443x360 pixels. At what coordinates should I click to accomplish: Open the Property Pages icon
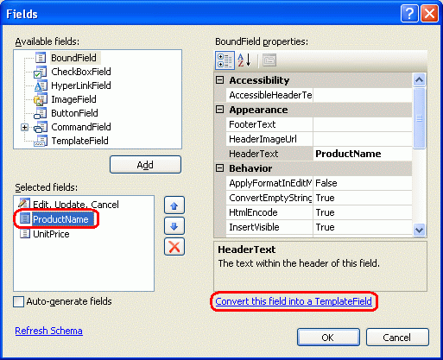269,60
